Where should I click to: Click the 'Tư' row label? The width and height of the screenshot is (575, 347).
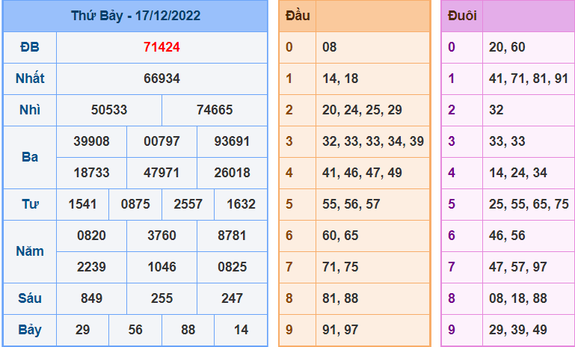(x=30, y=204)
